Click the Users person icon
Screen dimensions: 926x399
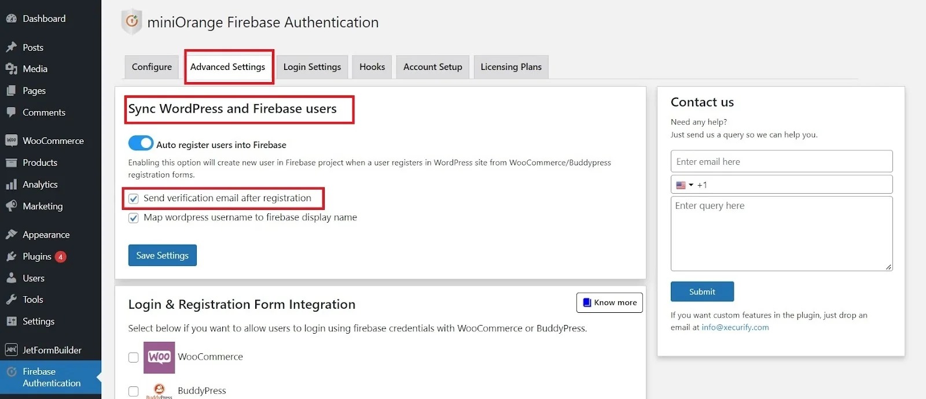click(11, 278)
